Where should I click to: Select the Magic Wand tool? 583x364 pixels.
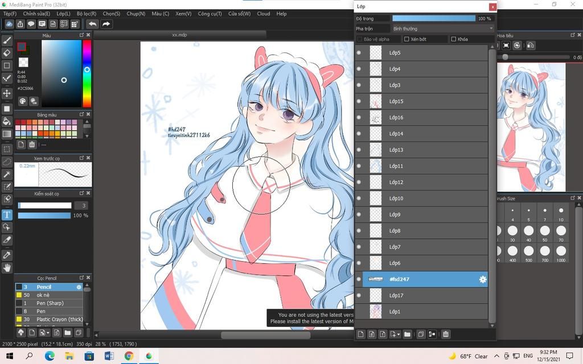pyautogui.click(x=7, y=174)
